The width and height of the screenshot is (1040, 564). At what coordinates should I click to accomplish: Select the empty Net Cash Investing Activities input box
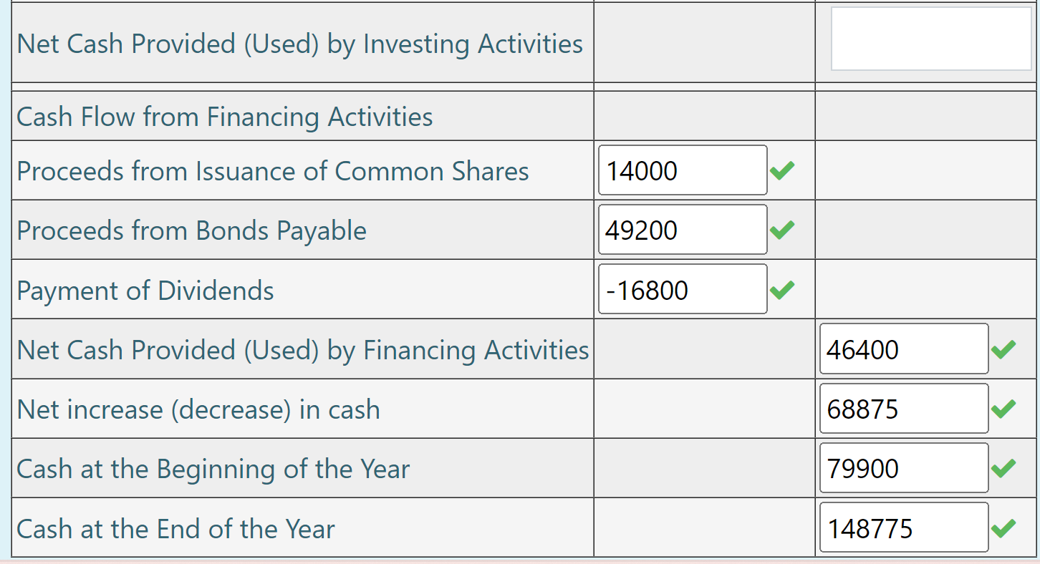930,39
